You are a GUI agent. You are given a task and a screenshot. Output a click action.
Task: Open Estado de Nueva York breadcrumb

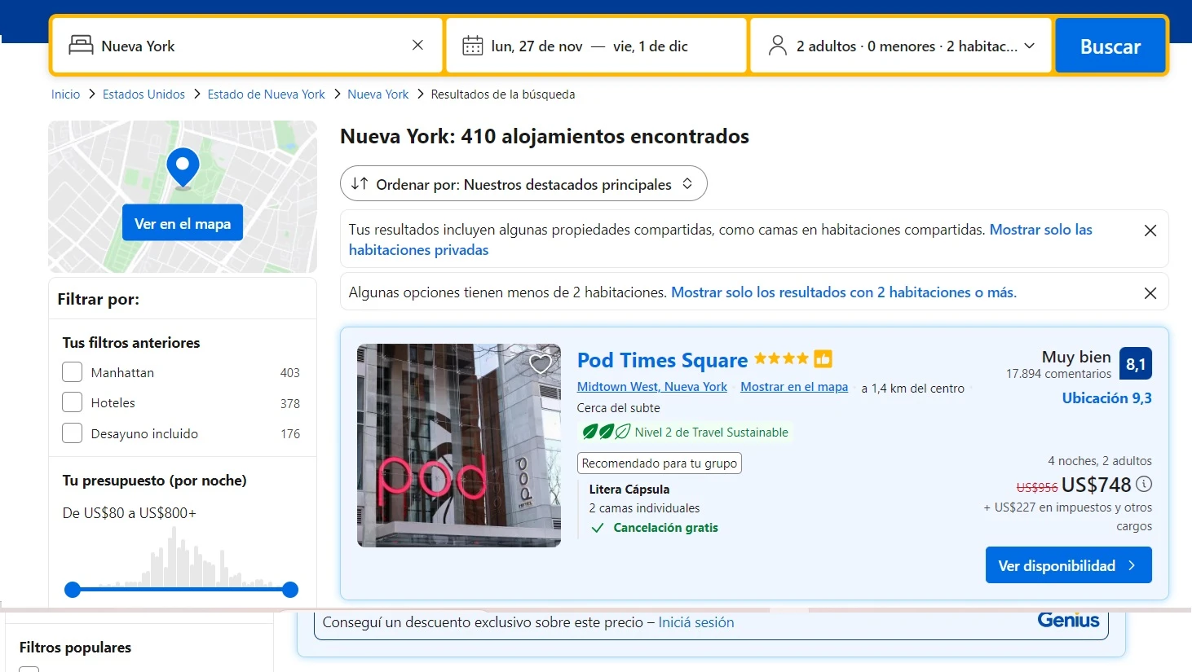coord(266,94)
